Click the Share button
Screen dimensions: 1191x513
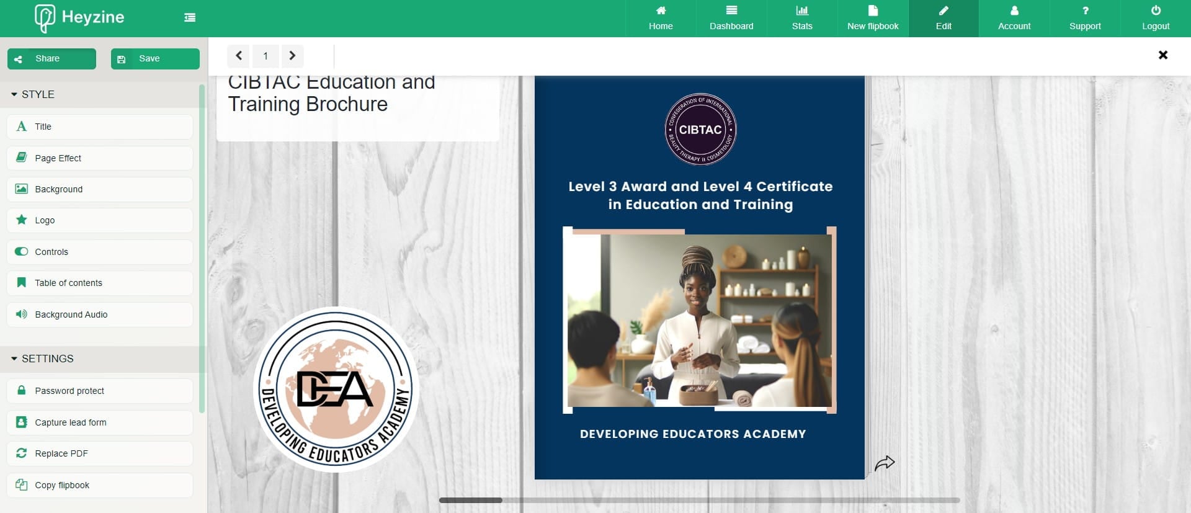(x=51, y=59)
